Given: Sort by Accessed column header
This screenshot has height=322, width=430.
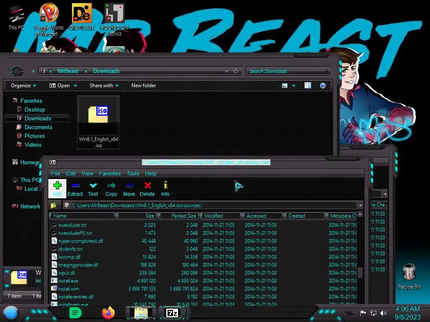Looking at the screenshot, I should coord(263,216).
